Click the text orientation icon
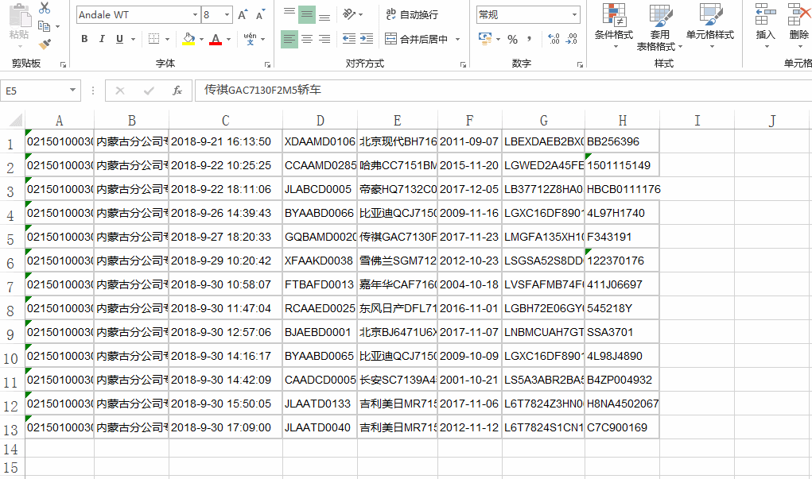Image resolution: width=812 pixels, height=479 pixels. [350, 14]
